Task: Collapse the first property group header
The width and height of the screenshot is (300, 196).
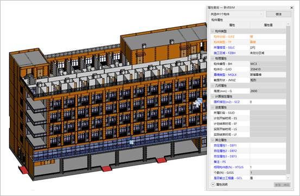Action: pos(213,31)
